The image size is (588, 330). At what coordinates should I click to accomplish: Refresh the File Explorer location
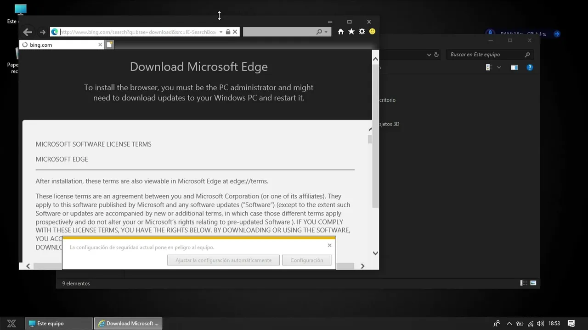pos(436,55)
